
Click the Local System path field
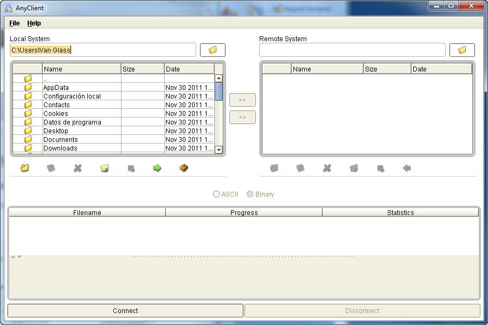coord(103,50)
